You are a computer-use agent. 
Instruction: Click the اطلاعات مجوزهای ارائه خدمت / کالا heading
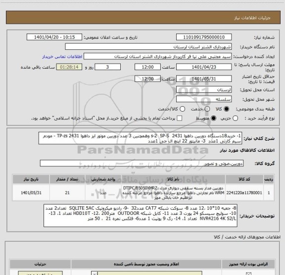pos(247,237)
